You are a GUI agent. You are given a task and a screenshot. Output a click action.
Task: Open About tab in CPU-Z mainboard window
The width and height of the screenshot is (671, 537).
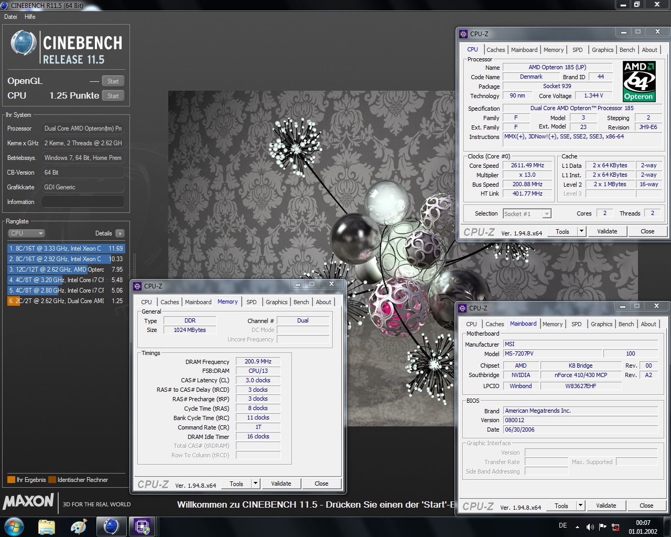(x=648, y=324)
